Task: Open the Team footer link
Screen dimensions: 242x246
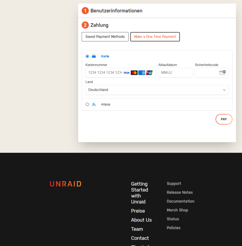Action: [x=137, y=229]
